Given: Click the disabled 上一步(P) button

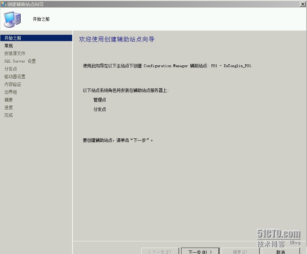Looking at the screenshot, I should pos(160,251).
